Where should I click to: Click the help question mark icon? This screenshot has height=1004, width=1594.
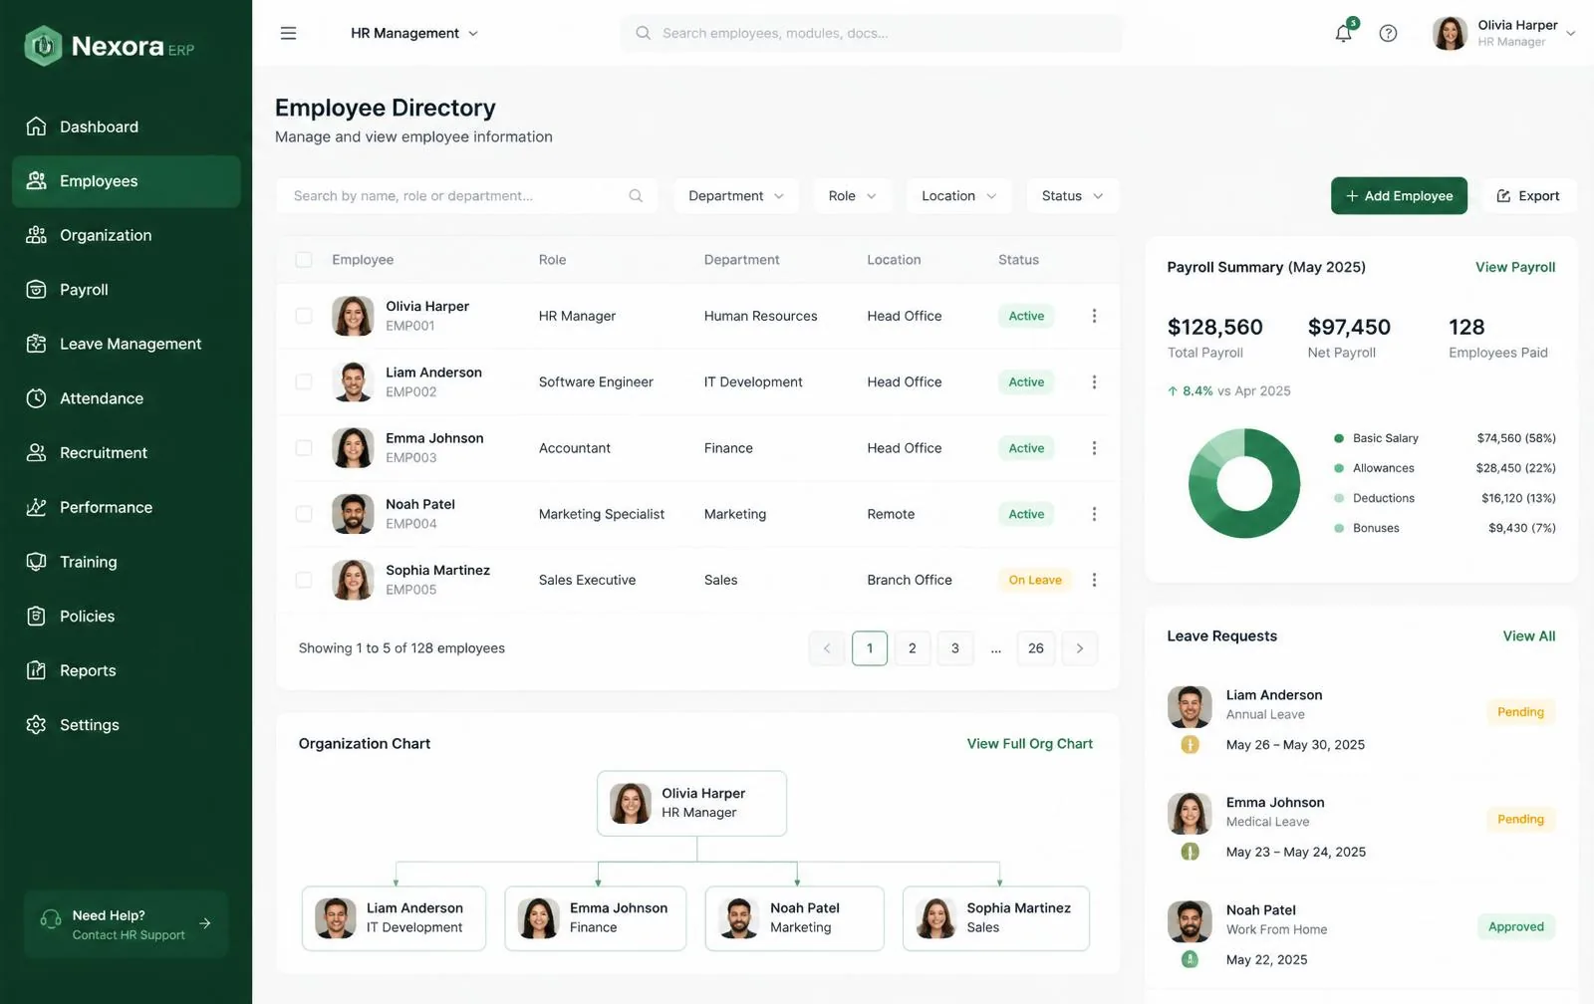[1388, 33]
